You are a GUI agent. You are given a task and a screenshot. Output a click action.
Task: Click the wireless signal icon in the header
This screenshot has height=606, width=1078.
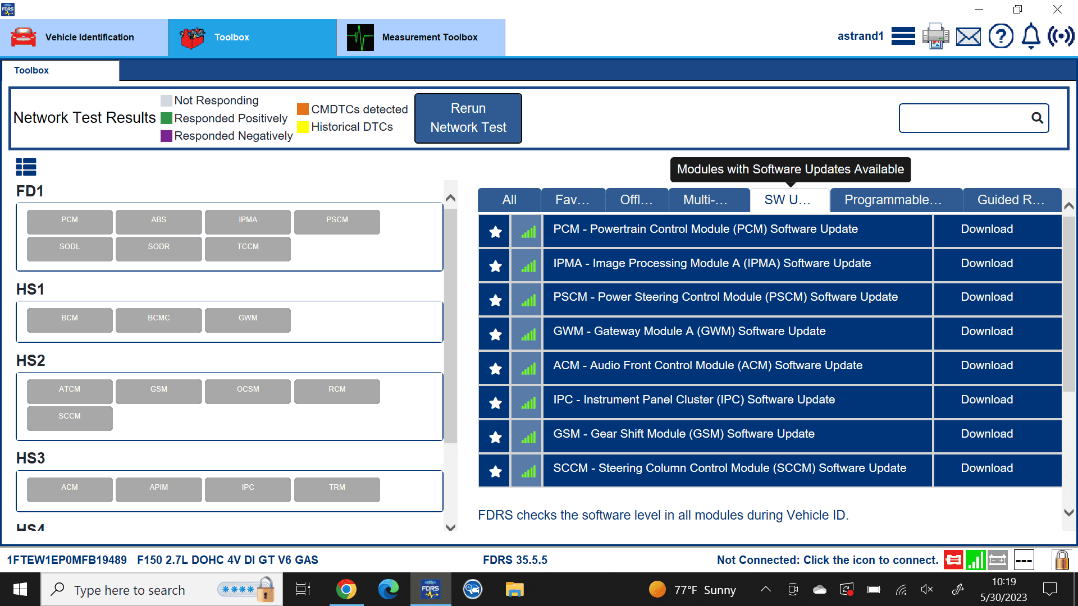[1062, 36]
